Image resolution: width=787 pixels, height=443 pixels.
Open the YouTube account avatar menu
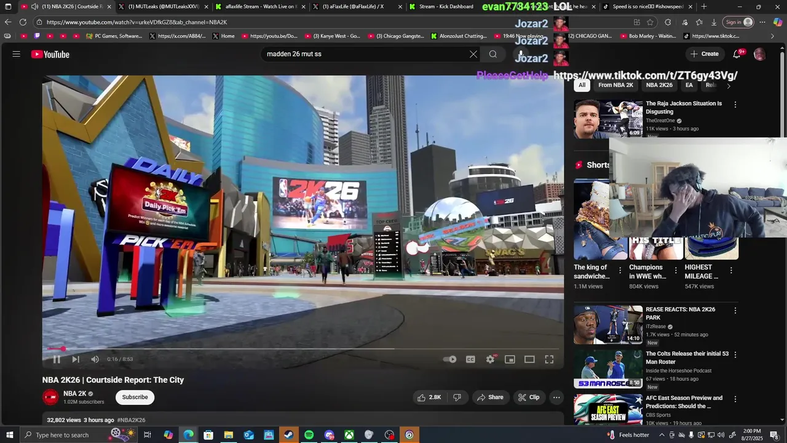[x=760, y=54]
